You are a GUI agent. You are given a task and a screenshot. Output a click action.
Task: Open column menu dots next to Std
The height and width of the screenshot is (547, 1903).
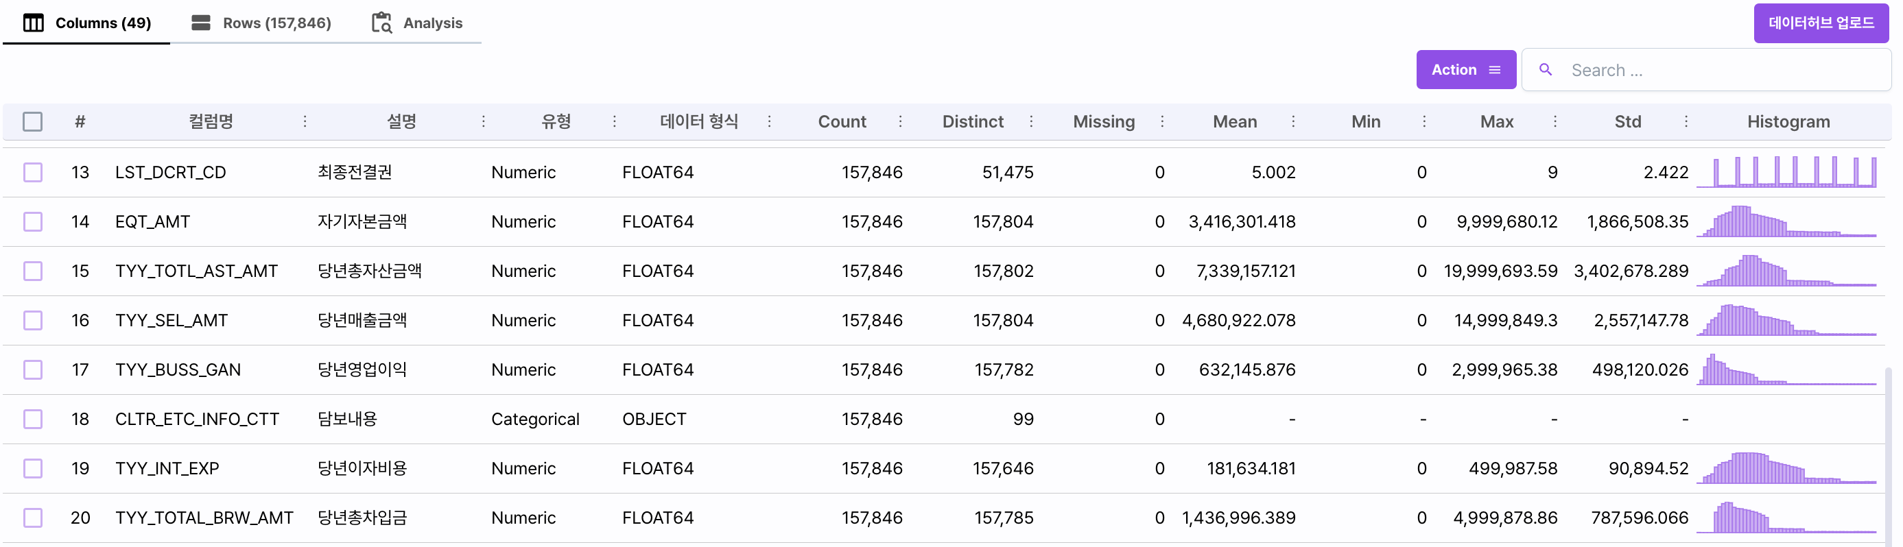[1686, 122]
